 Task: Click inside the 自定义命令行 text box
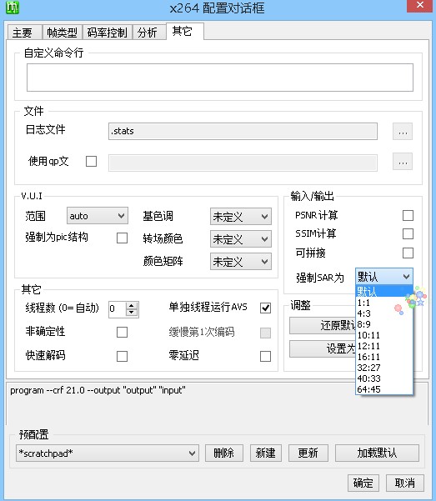point(220,78)
